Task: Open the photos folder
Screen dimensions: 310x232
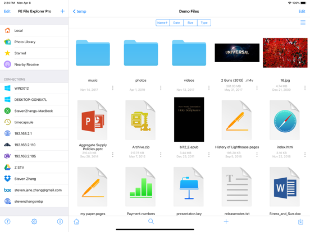Action: (141, 53)
